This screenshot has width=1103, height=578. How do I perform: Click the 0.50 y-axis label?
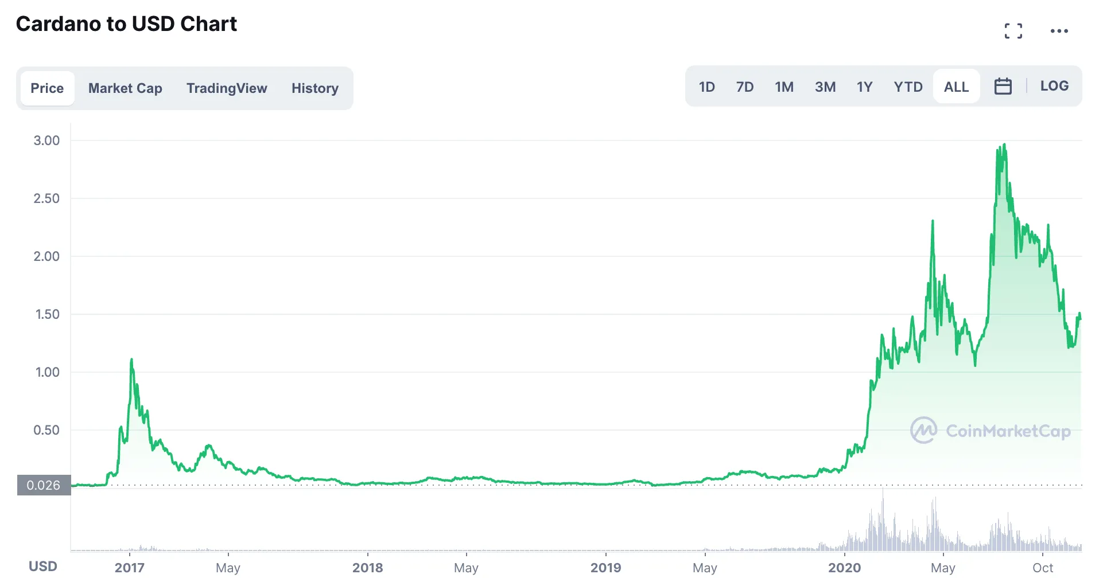click(46, 430)
